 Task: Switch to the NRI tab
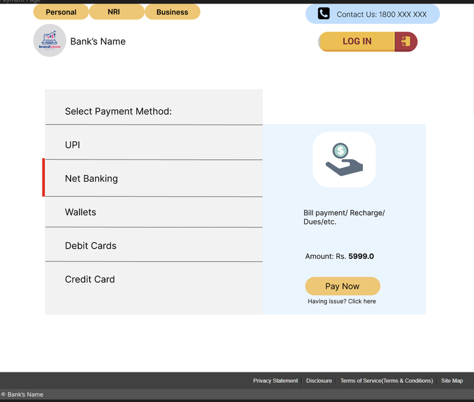tap(117, 12)
